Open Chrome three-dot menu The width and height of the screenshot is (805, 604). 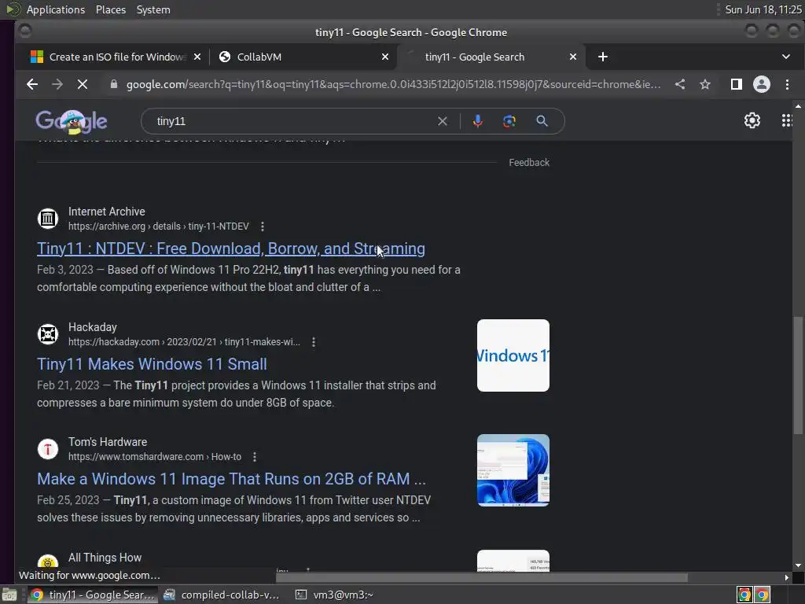tap(787, 84)
